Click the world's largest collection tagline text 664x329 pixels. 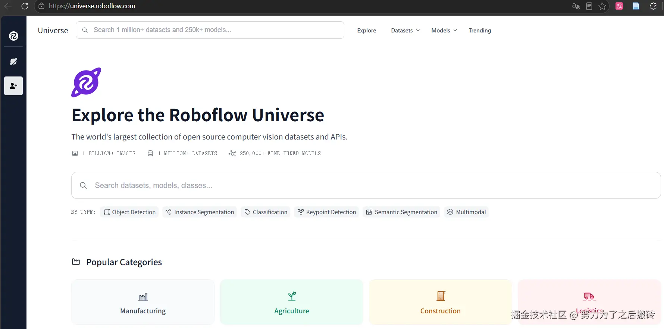[209, 137]
